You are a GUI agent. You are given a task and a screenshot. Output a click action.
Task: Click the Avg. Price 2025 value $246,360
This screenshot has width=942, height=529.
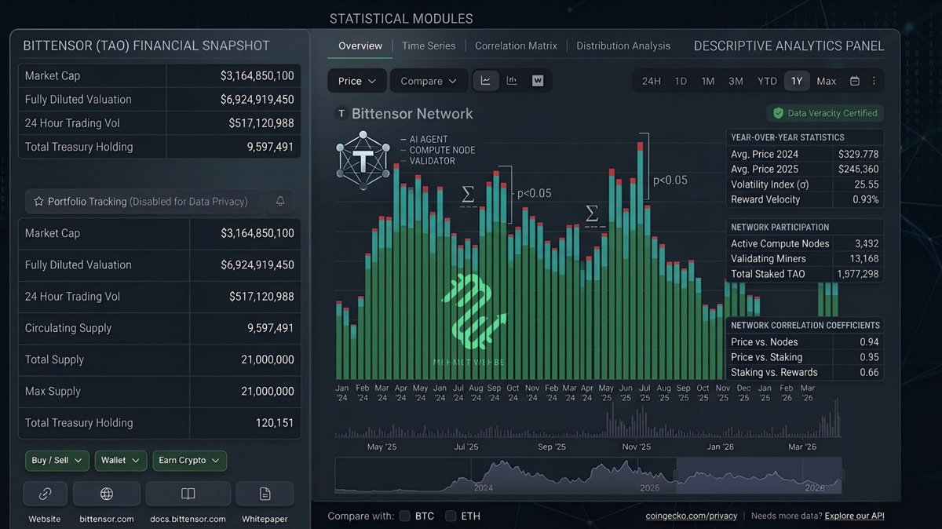[859, 169]
